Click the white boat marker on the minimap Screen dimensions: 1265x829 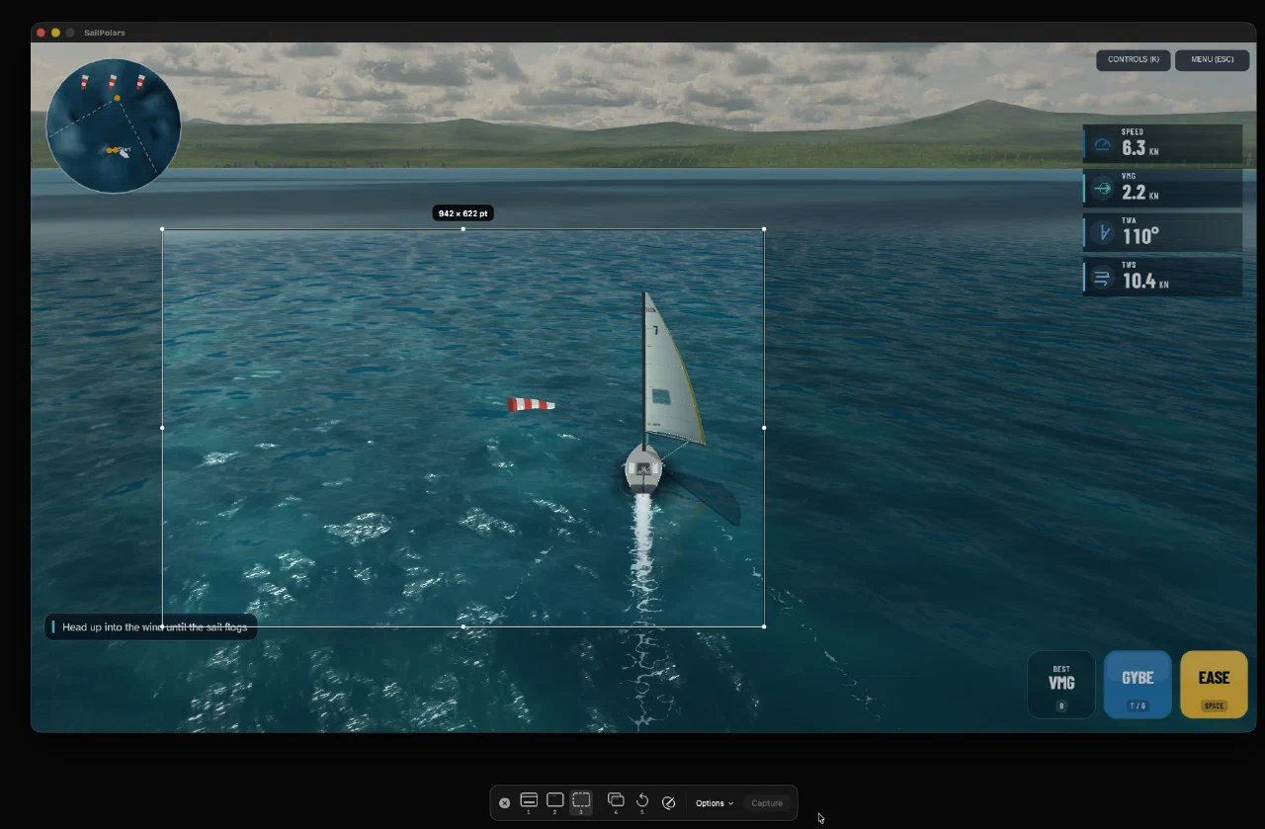[x=125, y=153]
